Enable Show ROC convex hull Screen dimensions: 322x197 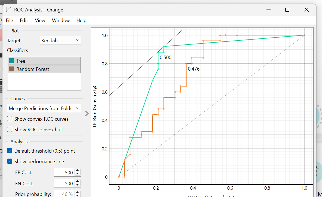[x=10, y=129]
